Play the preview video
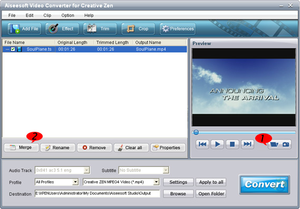The image size is (300, 209). [217, 144]
